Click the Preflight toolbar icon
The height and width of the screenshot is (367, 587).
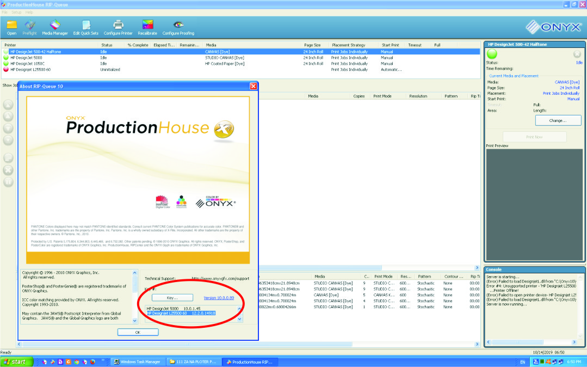pos(29,27)
